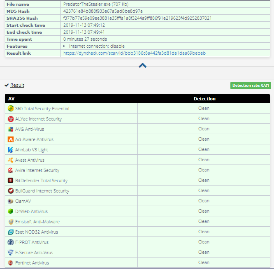Click the Fortinet Antivirus icon
Viewport: 274px width, 269px height.
tap(11, 263)
